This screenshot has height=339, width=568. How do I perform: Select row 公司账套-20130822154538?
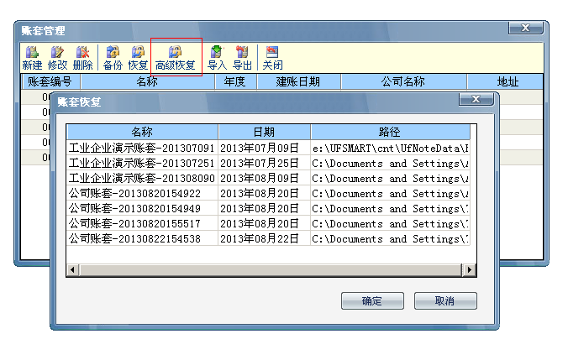coord(268,239)
